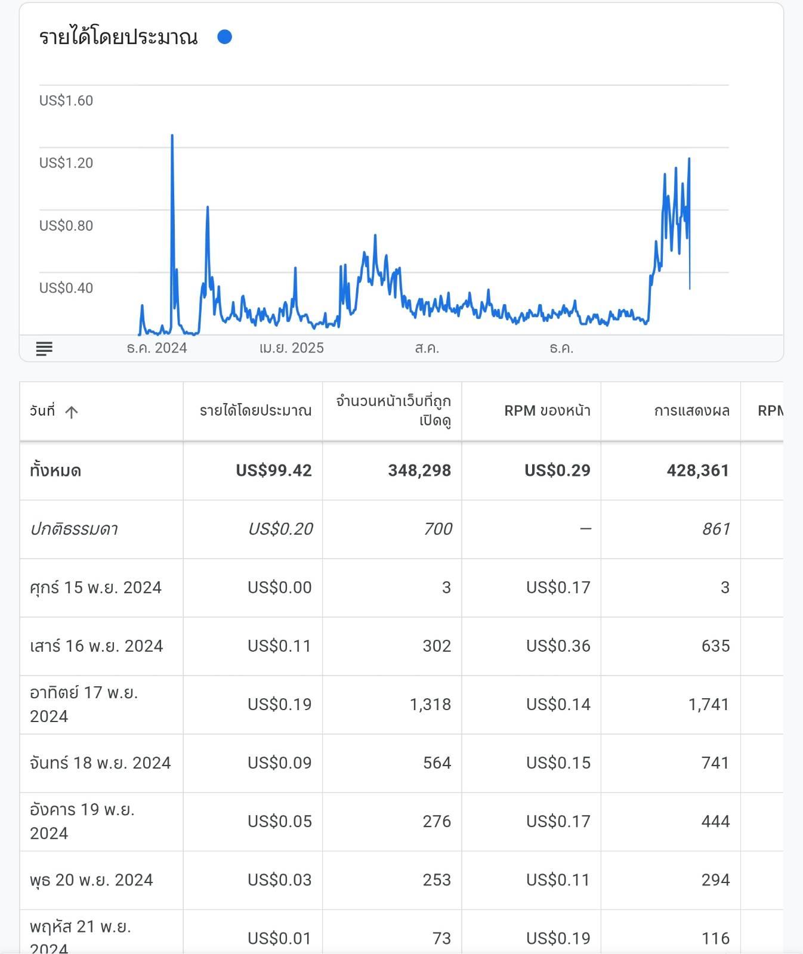Click the average impressions value 861

(x=716, y=529)
